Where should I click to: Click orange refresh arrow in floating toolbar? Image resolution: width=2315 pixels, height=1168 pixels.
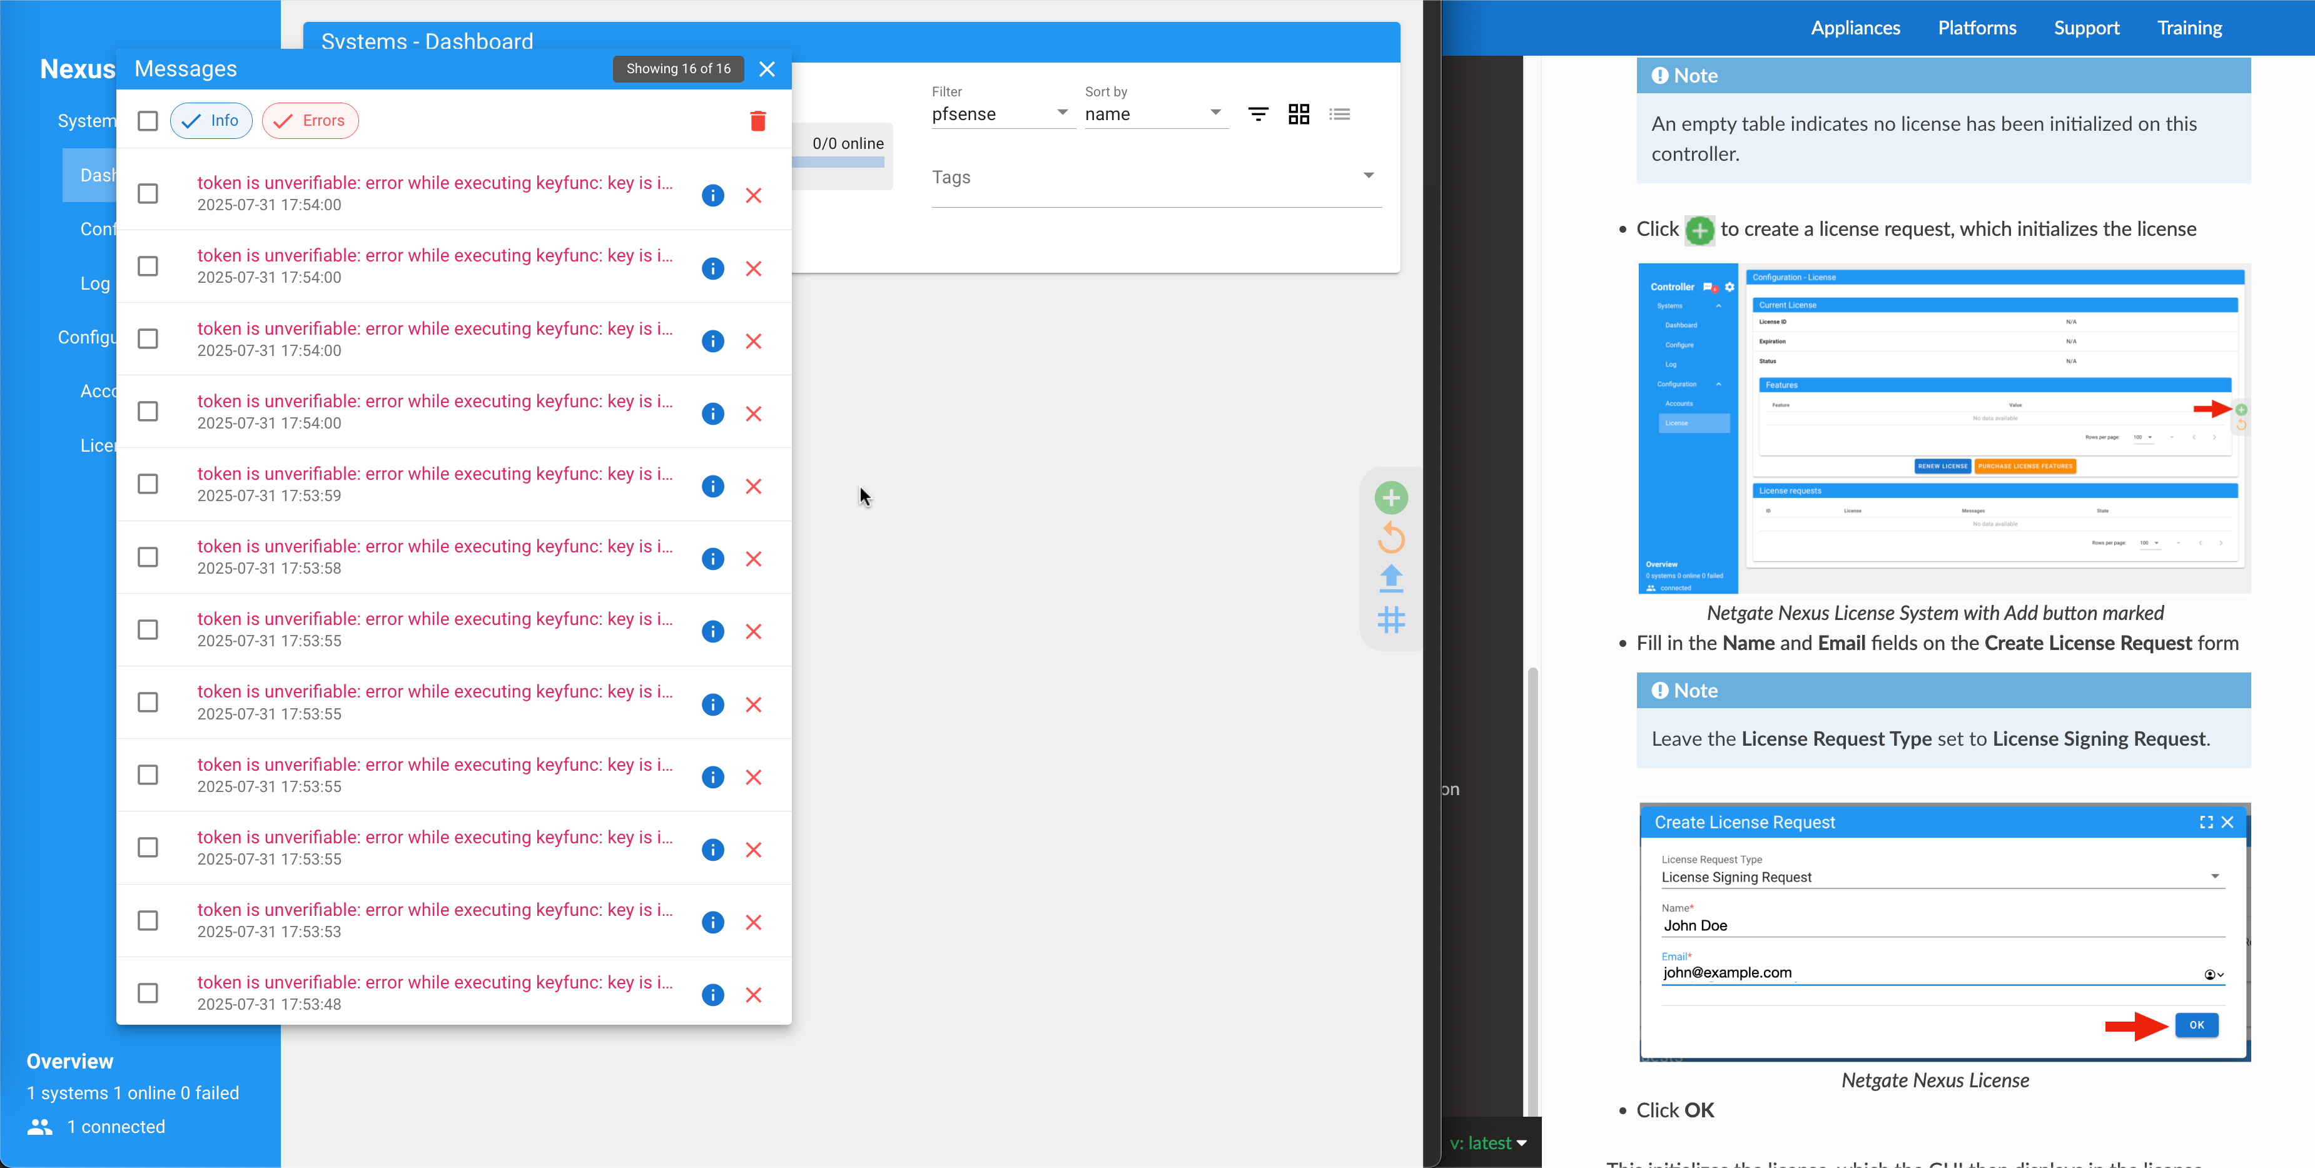pos(1391,539)
